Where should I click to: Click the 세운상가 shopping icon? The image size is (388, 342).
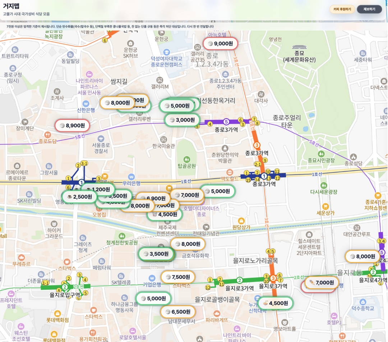325,206
